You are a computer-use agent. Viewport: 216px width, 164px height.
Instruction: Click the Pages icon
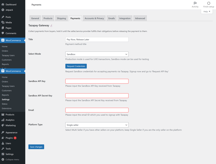[3, 28]
